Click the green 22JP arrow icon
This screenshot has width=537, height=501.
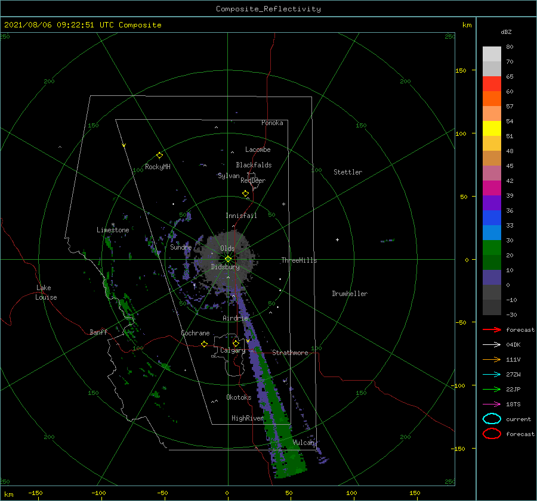[492, 389]
